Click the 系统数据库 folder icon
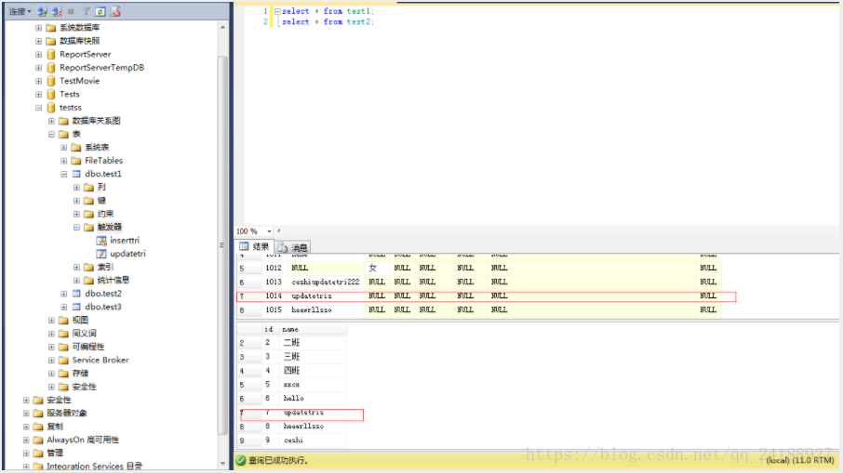Image resolution: width=843 pixels, height=473 pixels. tap(51, 28)
